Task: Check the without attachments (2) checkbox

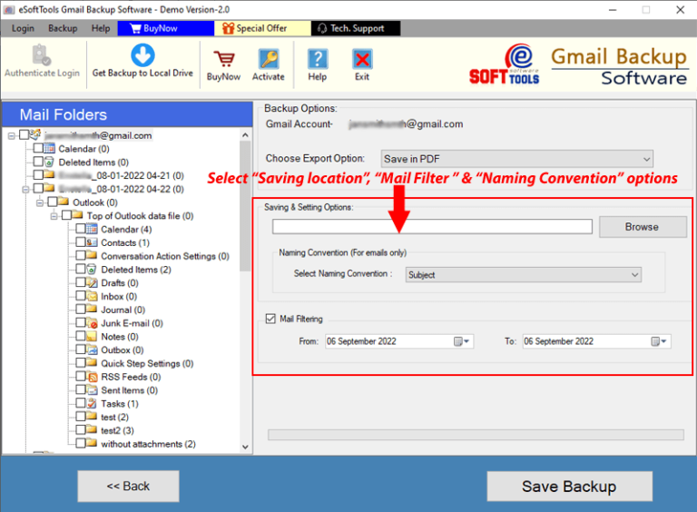Action: 81,443
